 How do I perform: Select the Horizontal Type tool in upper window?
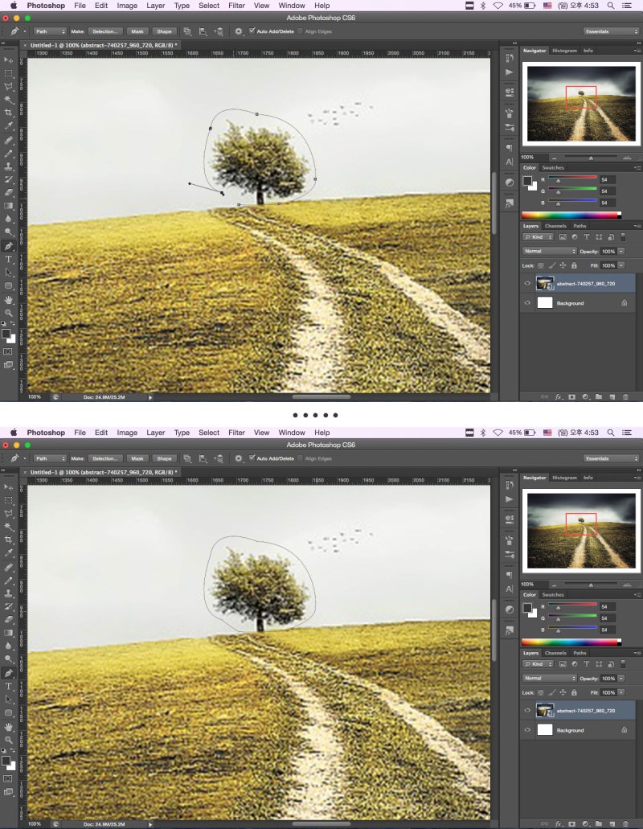[x=9, y=259]
